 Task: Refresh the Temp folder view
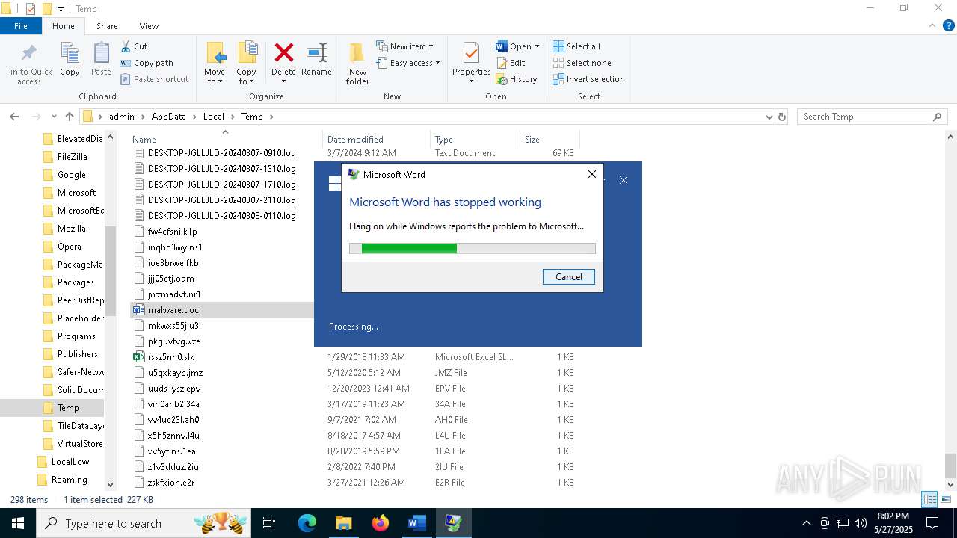782,117
